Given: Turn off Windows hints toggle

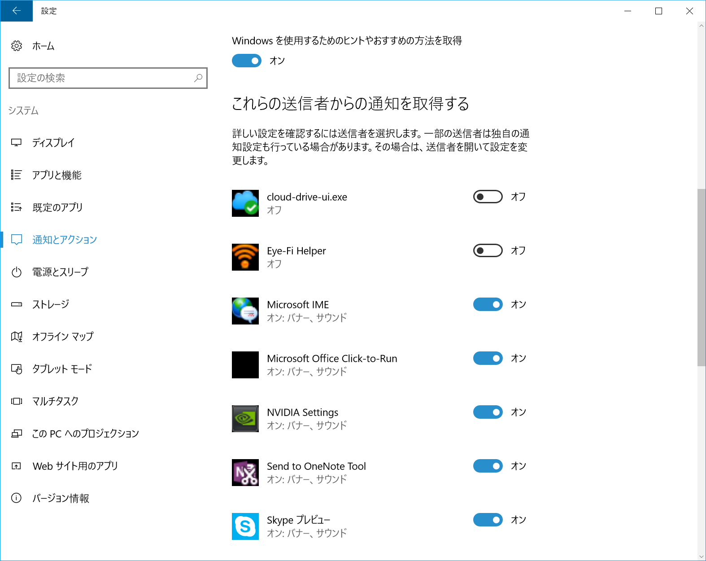Looking at the screenshot, I should [247, 61].
